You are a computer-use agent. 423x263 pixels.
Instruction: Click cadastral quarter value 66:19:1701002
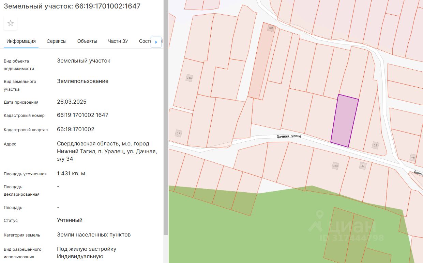click(x=76, y=129)
